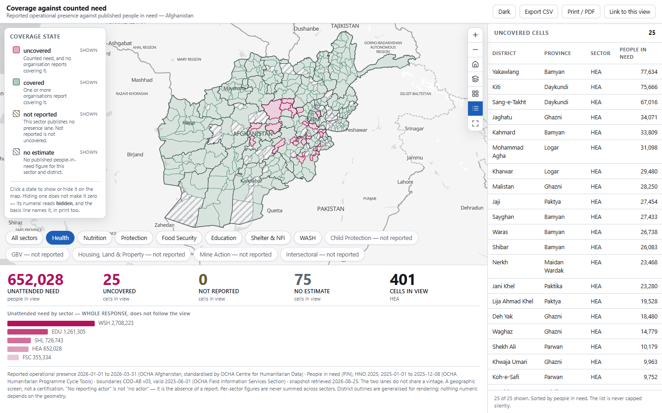Filter by Education sector
Image resolution: width=662 pixels, height=413 pixels.
pyautogui.click(x=224, y=238)
